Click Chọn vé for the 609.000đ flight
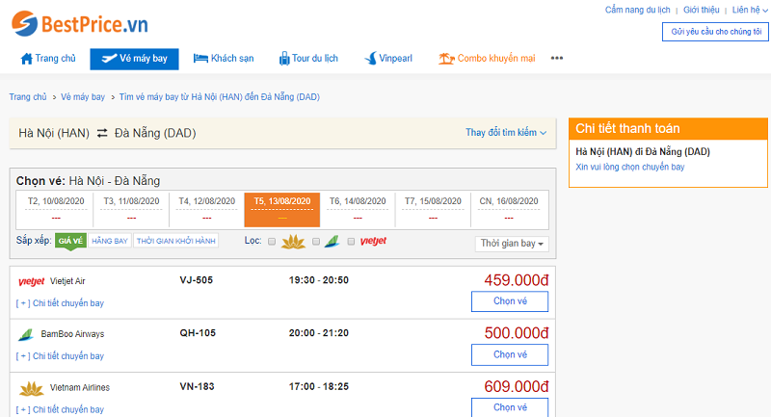Screen dimensions: 771x417 coord(510,407)
